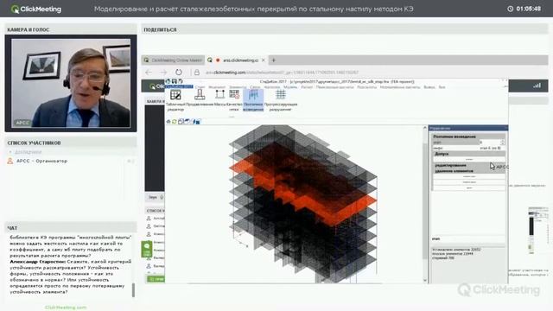Select АРСС – Организатор in participant list
Viewport: 553px width, 311px height.
(x=42, y=161)
